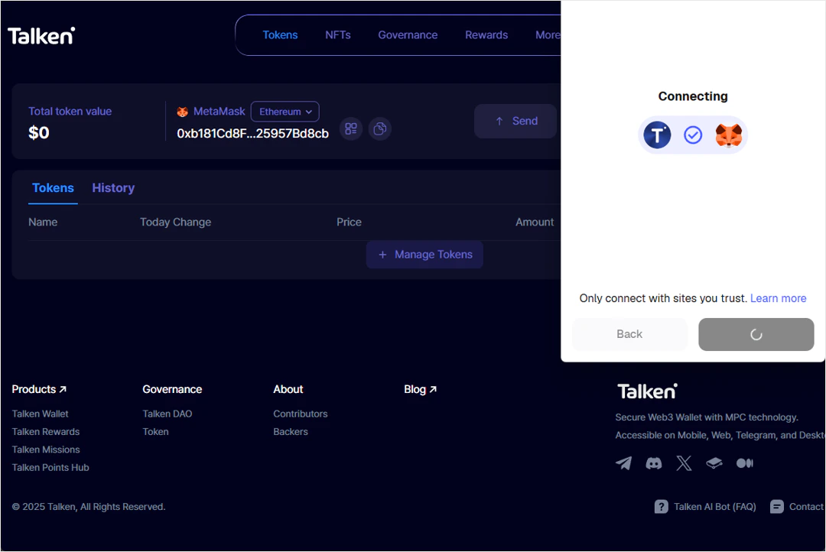
Task: Click the $0 total token value
Action: [x=38, y=133]
